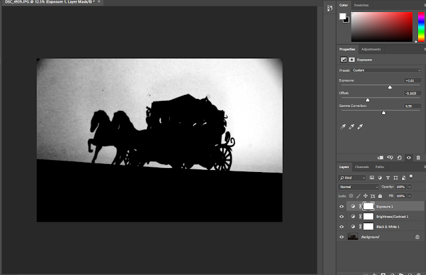
Task: Switch to the Channels tab
Action: [x=362, y=167]
